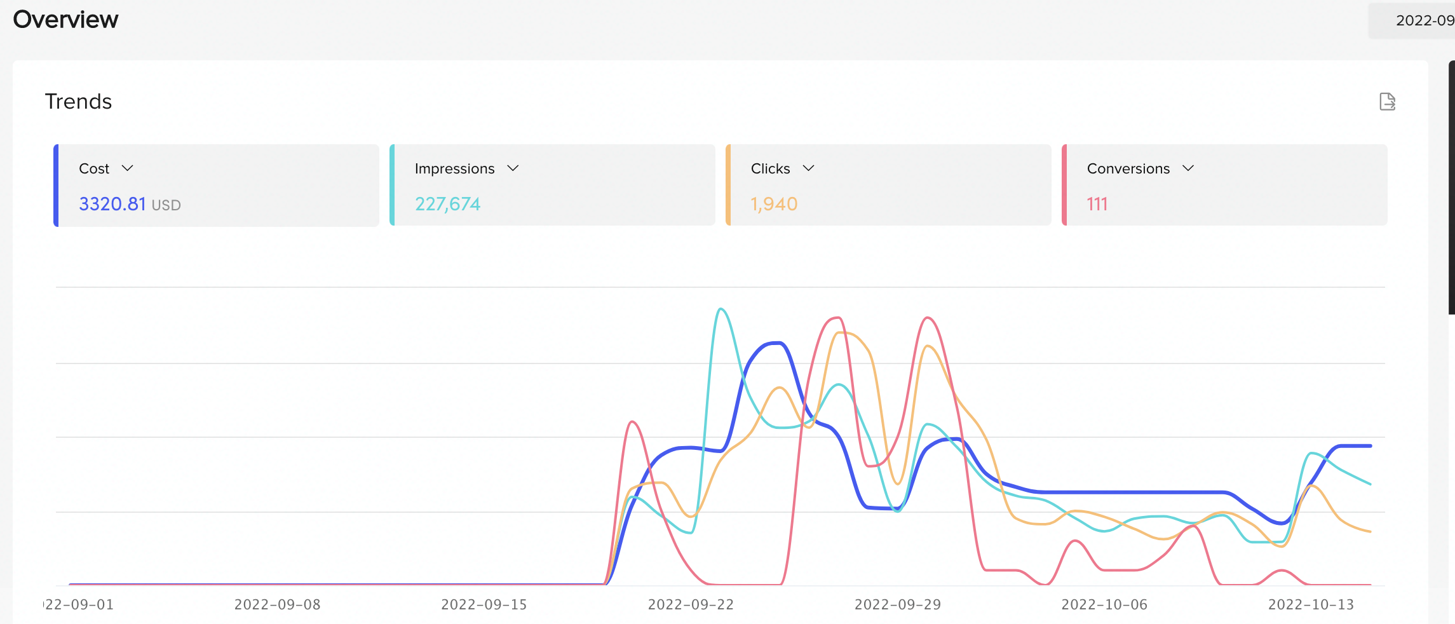Click the 3320.81 USD cost value
1455x624 pixels.
click(x=129, y=204)
